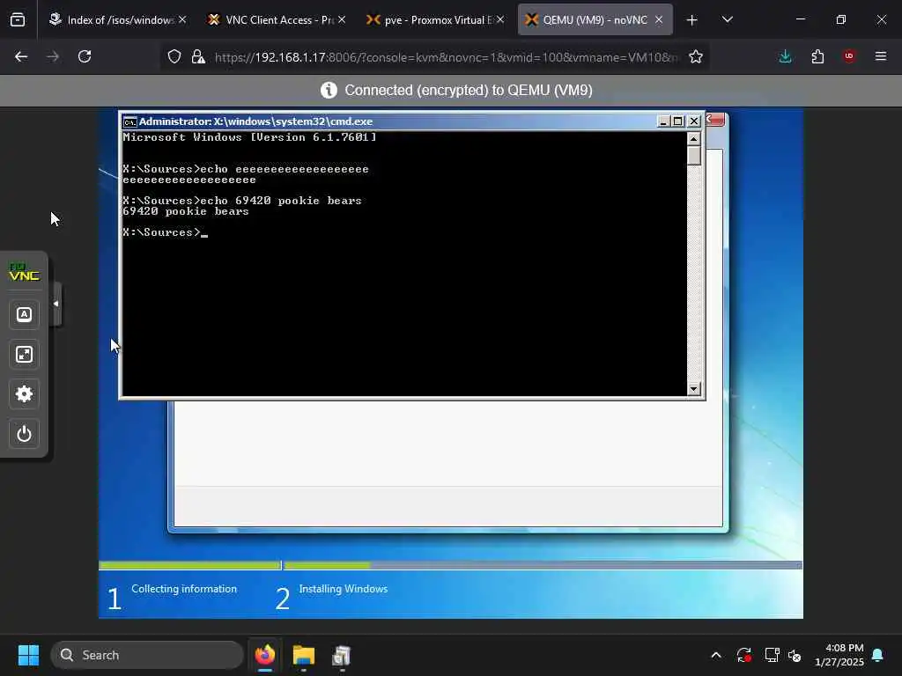The width and height of the screenshot is (902, 676).
Task: Open the Firefox downloads panel
Action: [785, 56]
